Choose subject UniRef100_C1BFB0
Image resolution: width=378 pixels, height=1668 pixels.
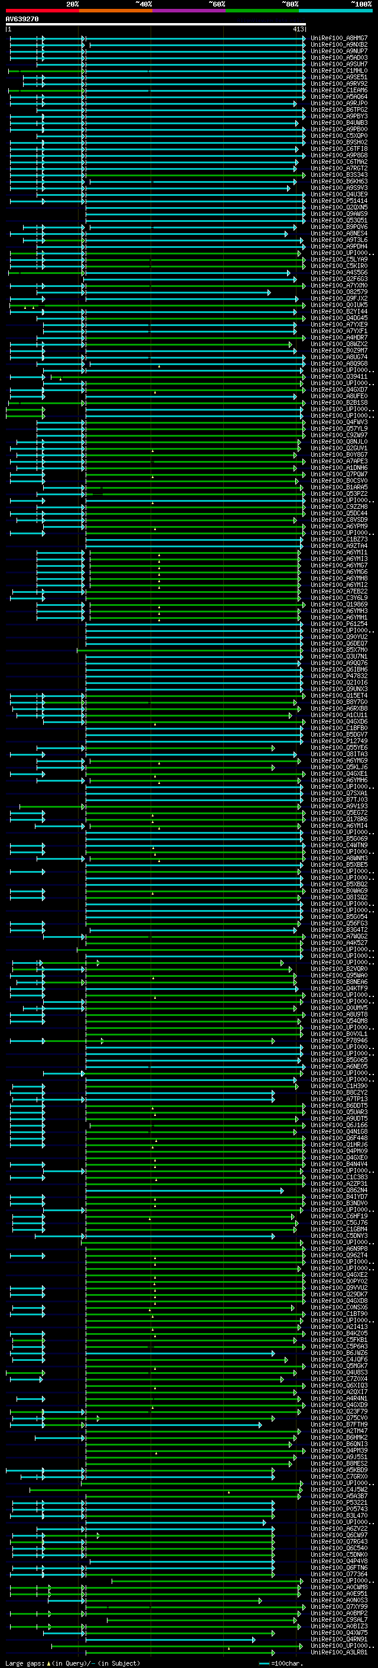pyautogui.click(x=339, y=728)
